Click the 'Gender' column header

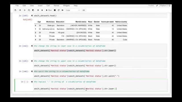pyautogui.click(x=97, y=22)
